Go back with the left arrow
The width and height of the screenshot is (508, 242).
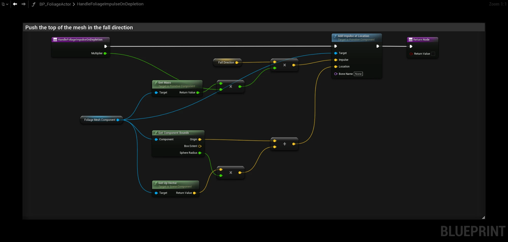click(x=15, y=4)
